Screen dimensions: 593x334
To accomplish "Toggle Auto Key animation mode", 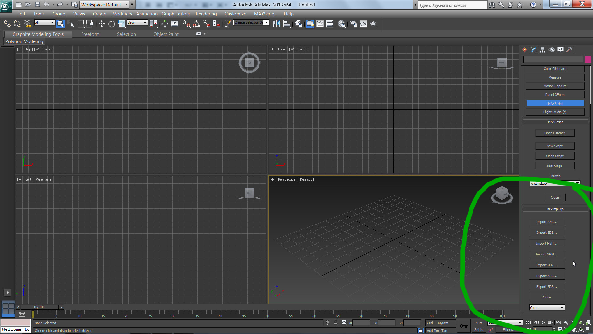I will coord(479,323).
